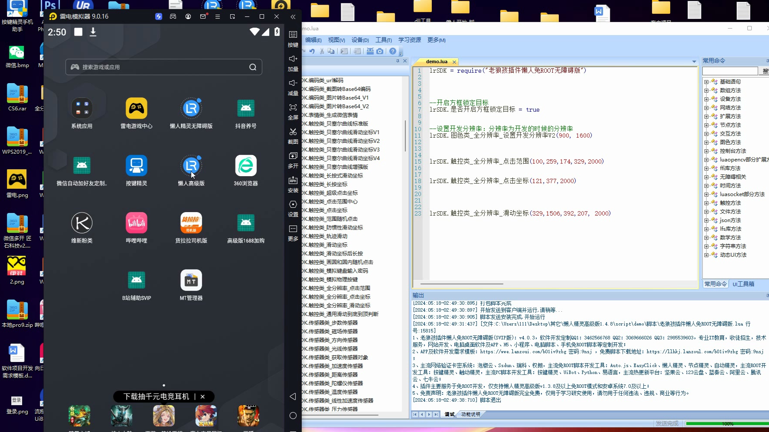Expand the 图色方法 tree node
Image resolution: width=769 pixels, height=432 pixels.
(706, 142)
